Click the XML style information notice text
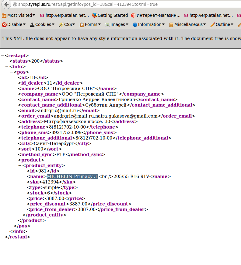The image size is (241, 265). [122, 38]
